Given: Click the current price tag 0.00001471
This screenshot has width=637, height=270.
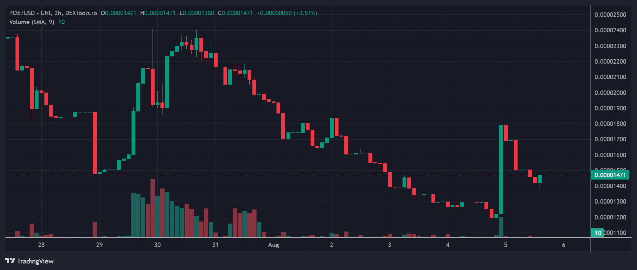Looking at the screenshot, I should click(610, 175).
